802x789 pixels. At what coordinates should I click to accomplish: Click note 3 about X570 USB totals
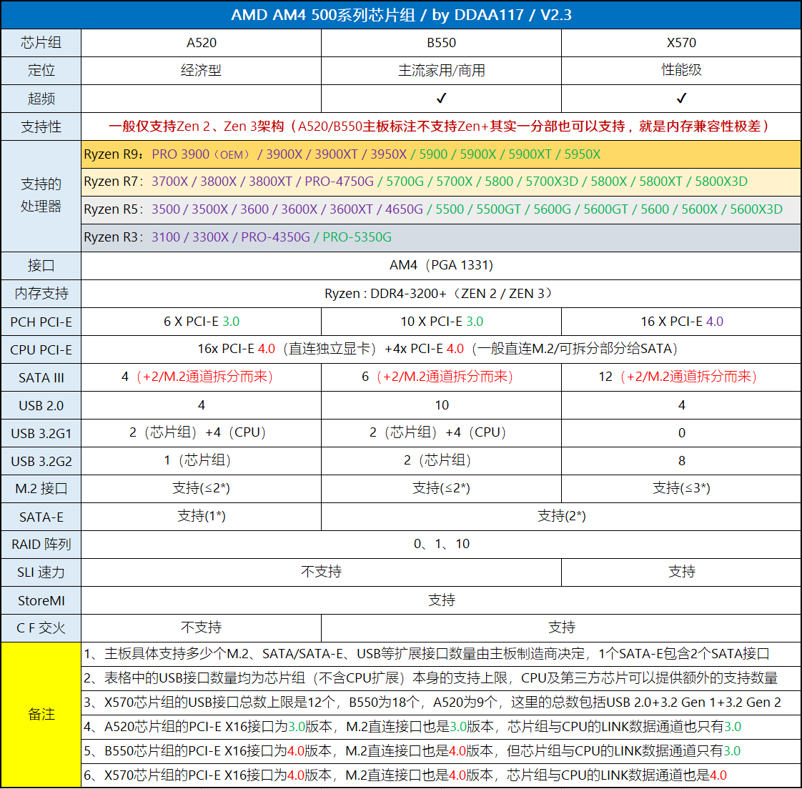pos(441,703)
